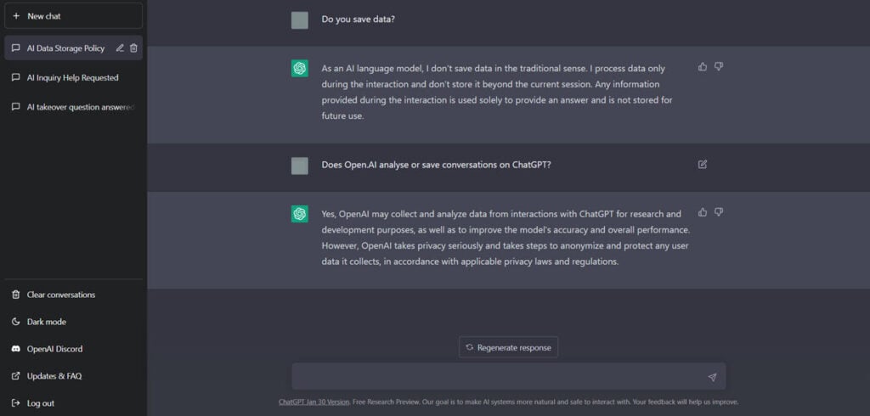This screenshot has width=870, height=416.
Task: Like the OpenAI privacy response
Action: 703,212
